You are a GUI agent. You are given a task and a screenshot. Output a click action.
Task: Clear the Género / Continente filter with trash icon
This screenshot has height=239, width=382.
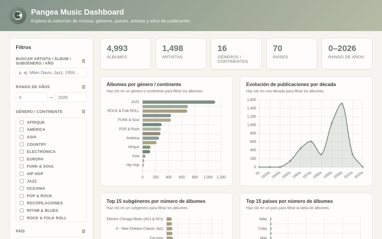tap(84, 111)
